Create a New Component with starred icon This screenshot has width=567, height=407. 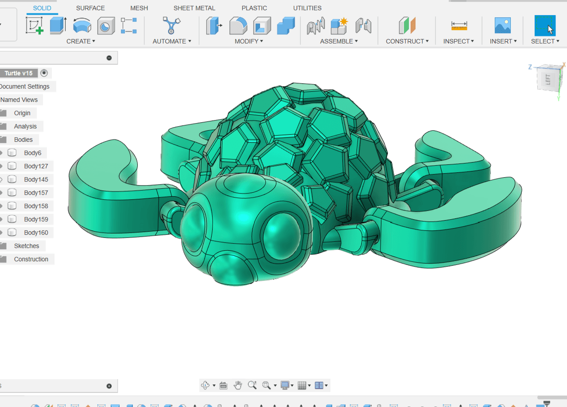[340, 26]
